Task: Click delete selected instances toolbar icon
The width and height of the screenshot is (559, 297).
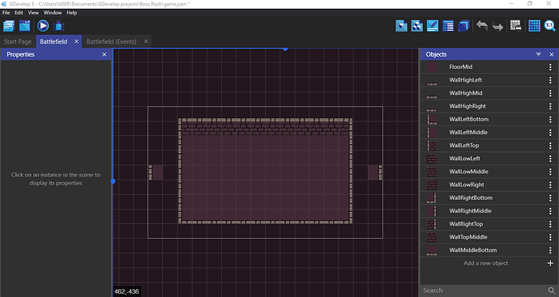Action: coord(515,26)
